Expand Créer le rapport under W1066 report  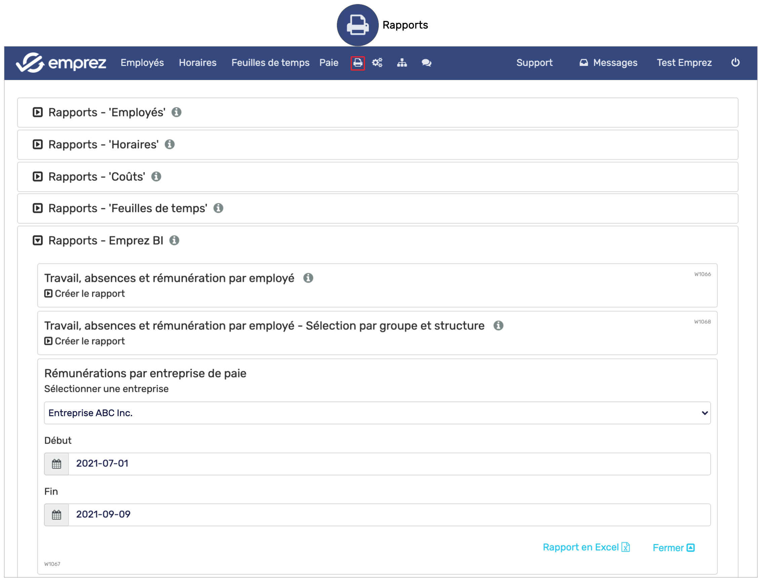click(x=85, y=294)
